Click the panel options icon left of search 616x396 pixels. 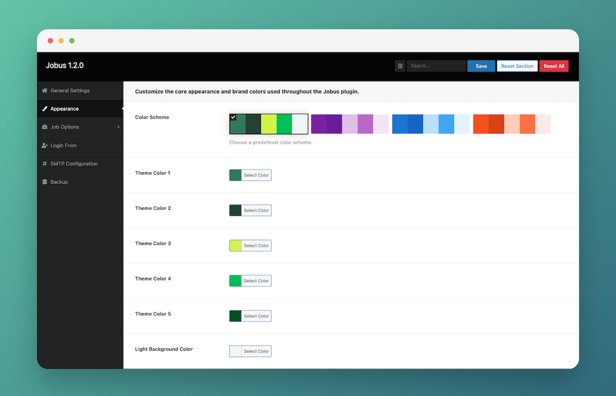[400, 66]
